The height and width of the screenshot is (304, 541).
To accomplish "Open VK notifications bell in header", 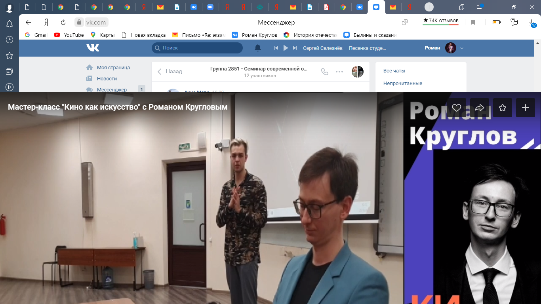I will click(x=258, y=48).
